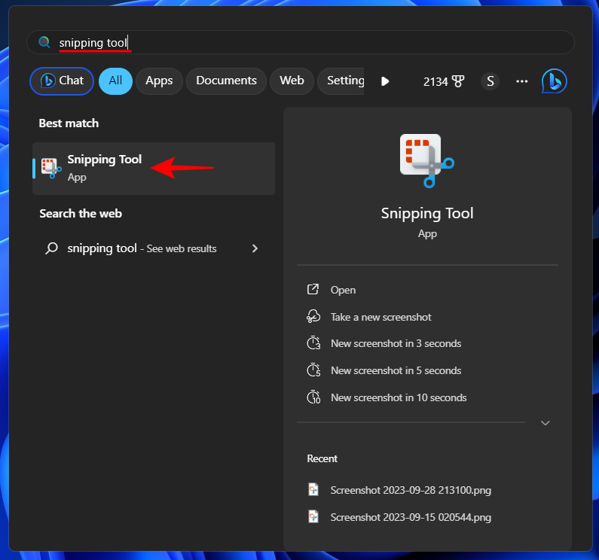Choose New screenshot in 3 seconds

427,343
